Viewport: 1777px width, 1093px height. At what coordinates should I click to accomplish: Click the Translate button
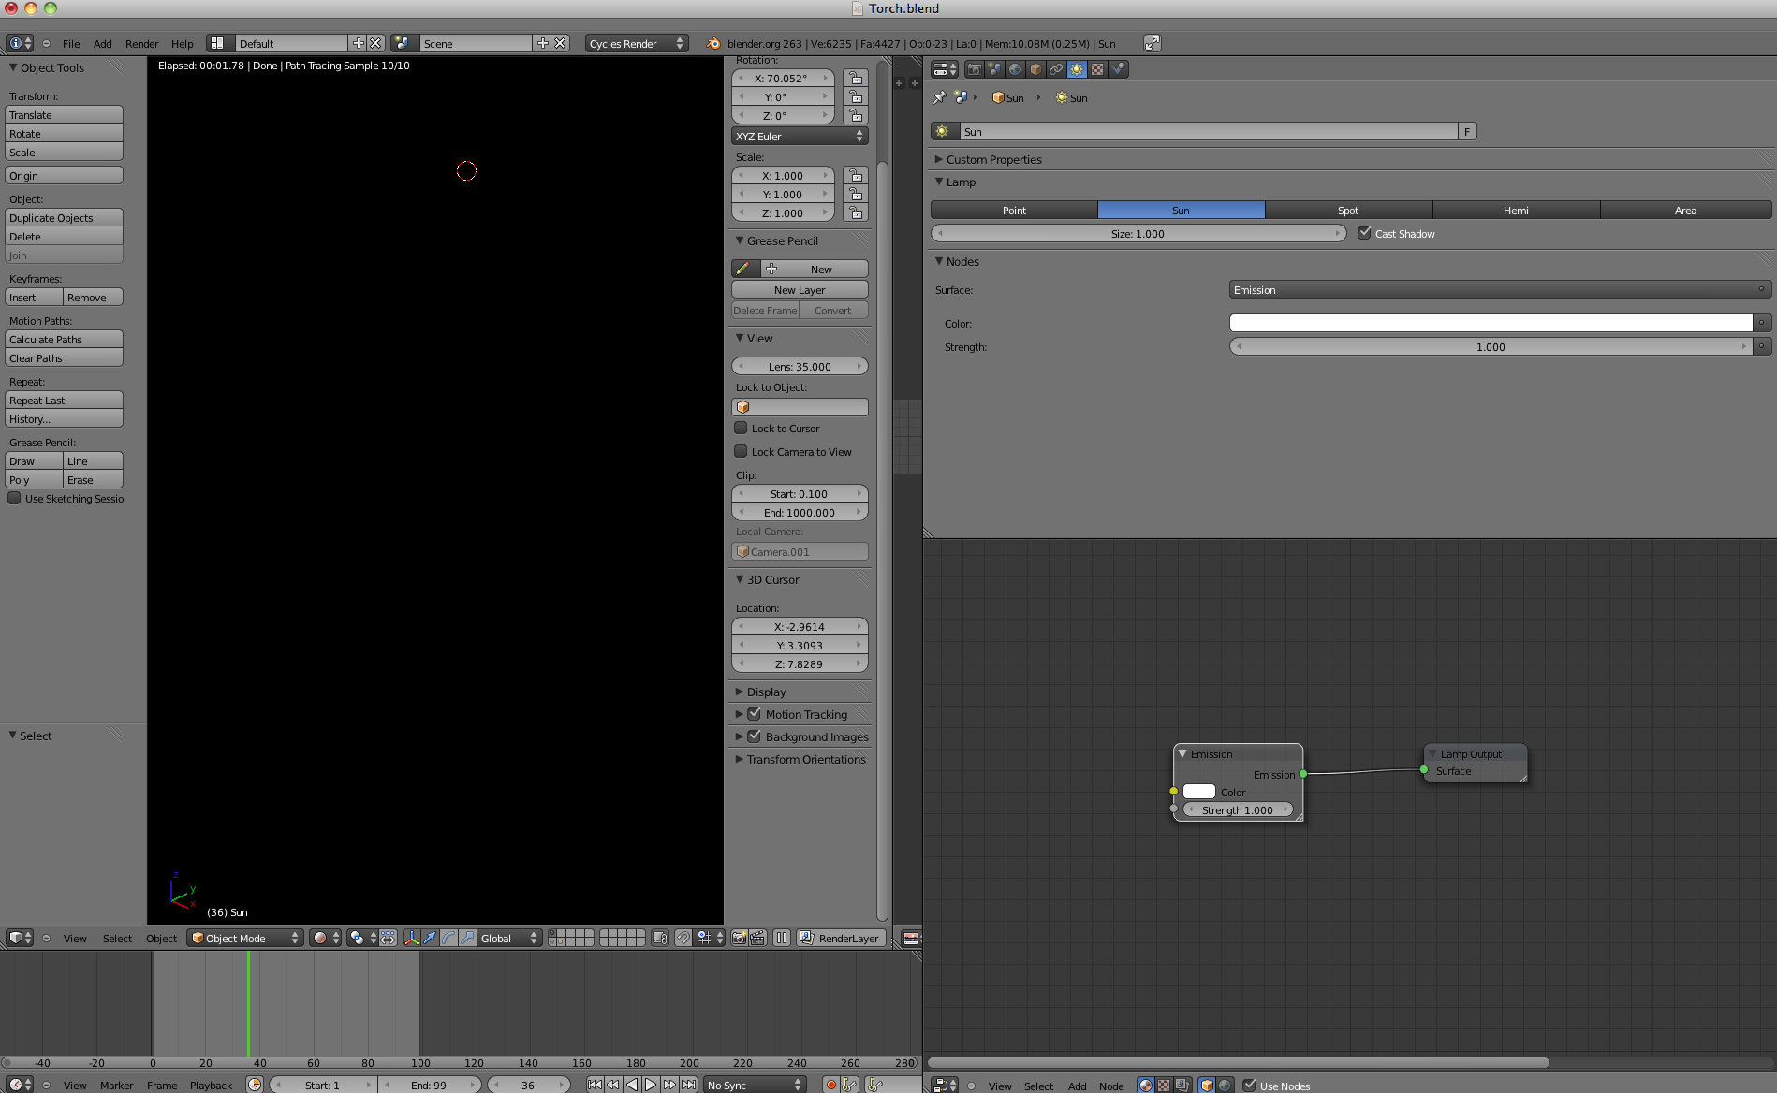[x=64, y=114]
